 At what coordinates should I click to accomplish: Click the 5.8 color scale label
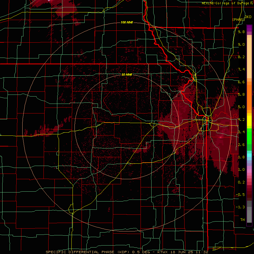(x=241, y=95)
